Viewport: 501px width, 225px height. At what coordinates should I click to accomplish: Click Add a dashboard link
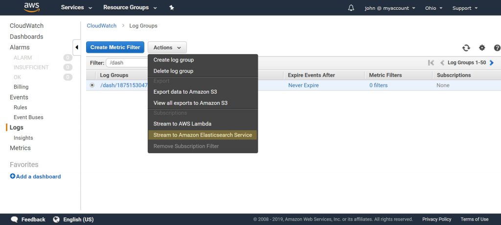(38, 176)
